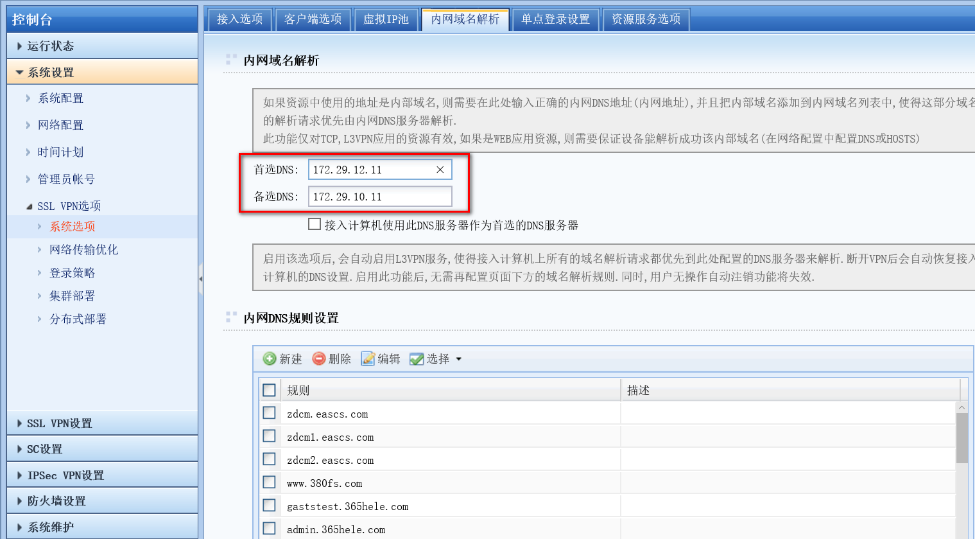Enable using this DNS server as preferred
The width and height of the screenshot is (975, 539).
point(315,224)
